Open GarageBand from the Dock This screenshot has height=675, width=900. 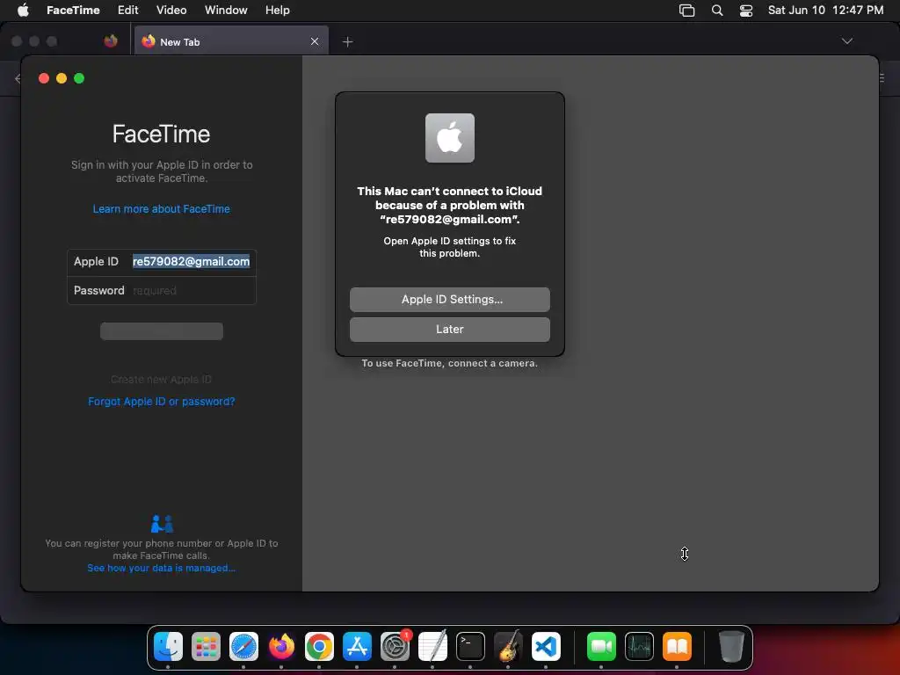tap(508, 647)
